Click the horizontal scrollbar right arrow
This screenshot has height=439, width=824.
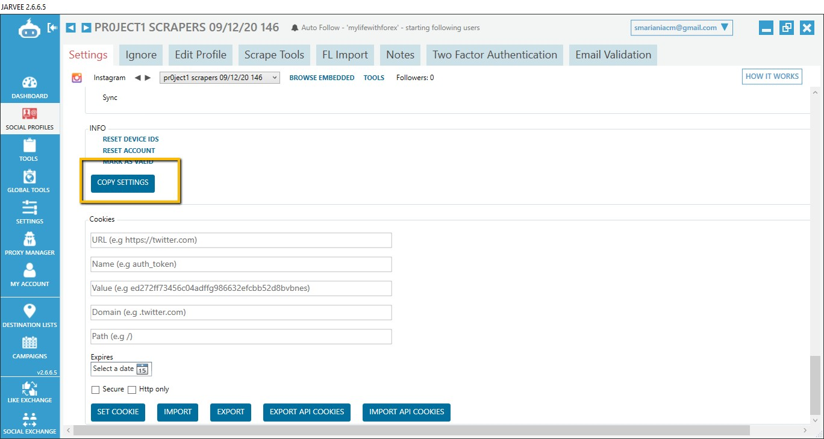tap(805, 431)
